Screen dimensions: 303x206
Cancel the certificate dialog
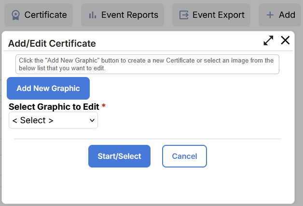(184, 156)
